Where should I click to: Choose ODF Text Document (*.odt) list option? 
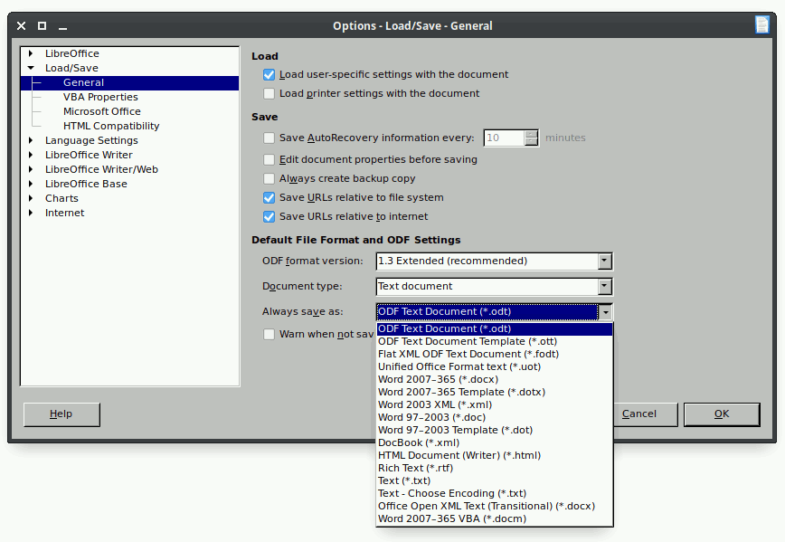(494, 328)
